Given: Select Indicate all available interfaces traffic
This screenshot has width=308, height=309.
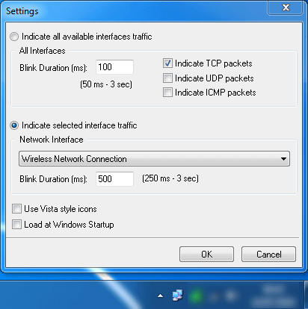Looking at the screenshot, I should tap(14, 37).
